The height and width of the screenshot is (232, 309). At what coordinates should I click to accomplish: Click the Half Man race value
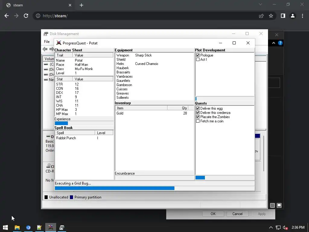(81, 65)
